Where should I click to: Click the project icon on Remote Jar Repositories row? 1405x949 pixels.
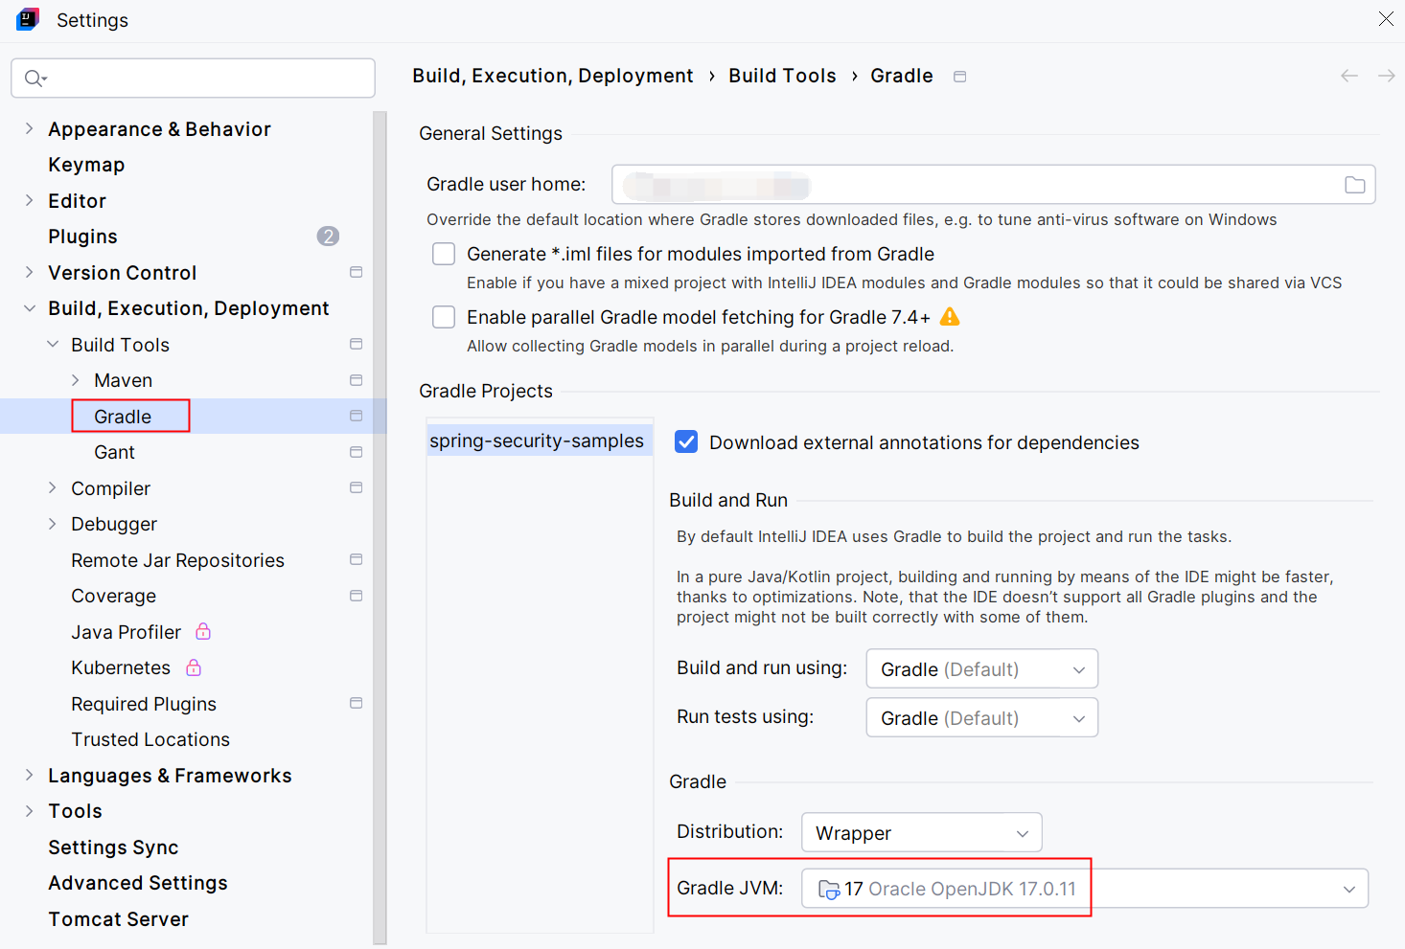point(356,560)
